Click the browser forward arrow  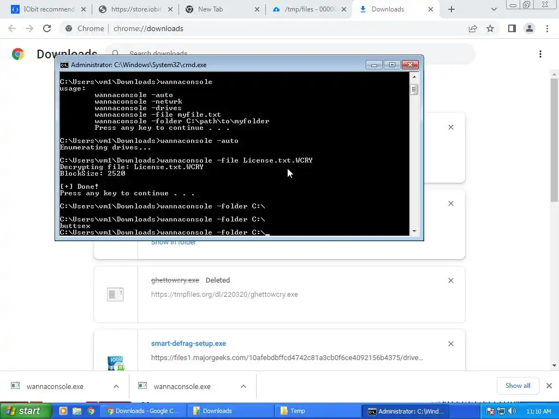pos(29,28)
